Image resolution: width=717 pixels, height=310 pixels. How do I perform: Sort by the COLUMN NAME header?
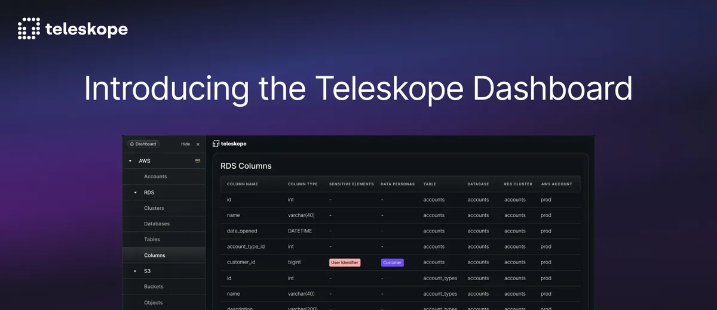tap(243, 184)
